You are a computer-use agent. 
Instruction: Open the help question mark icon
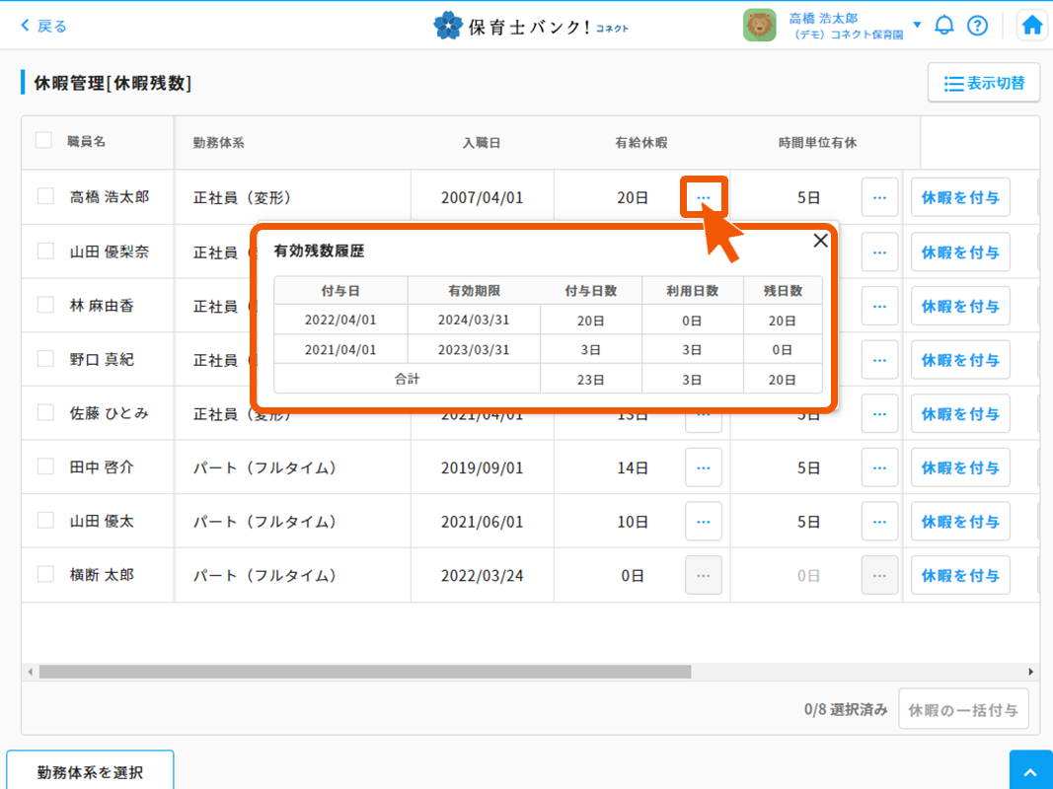pos(977,26)
